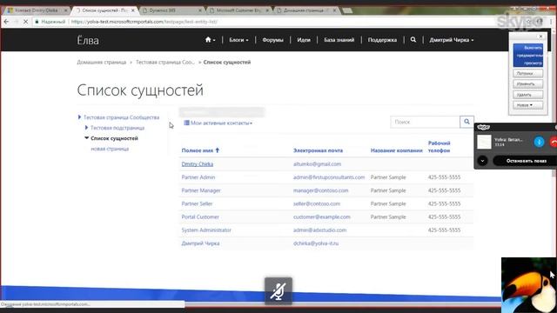Click the blue search button beside Поиск field
Viewport: 557px width, 313px height.
pyautogui.click(x=466, y=122)
